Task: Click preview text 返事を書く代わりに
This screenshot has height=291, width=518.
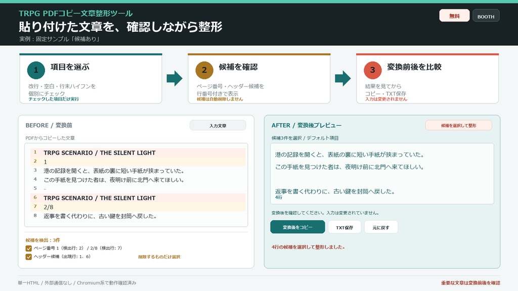Action: coord(335,191)
